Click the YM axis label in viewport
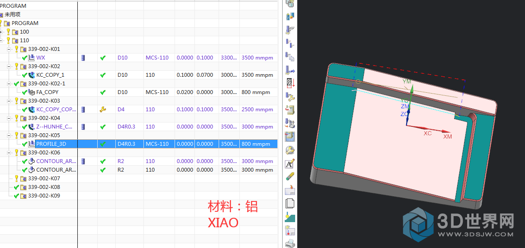The image size is (525, 248). 407,82
